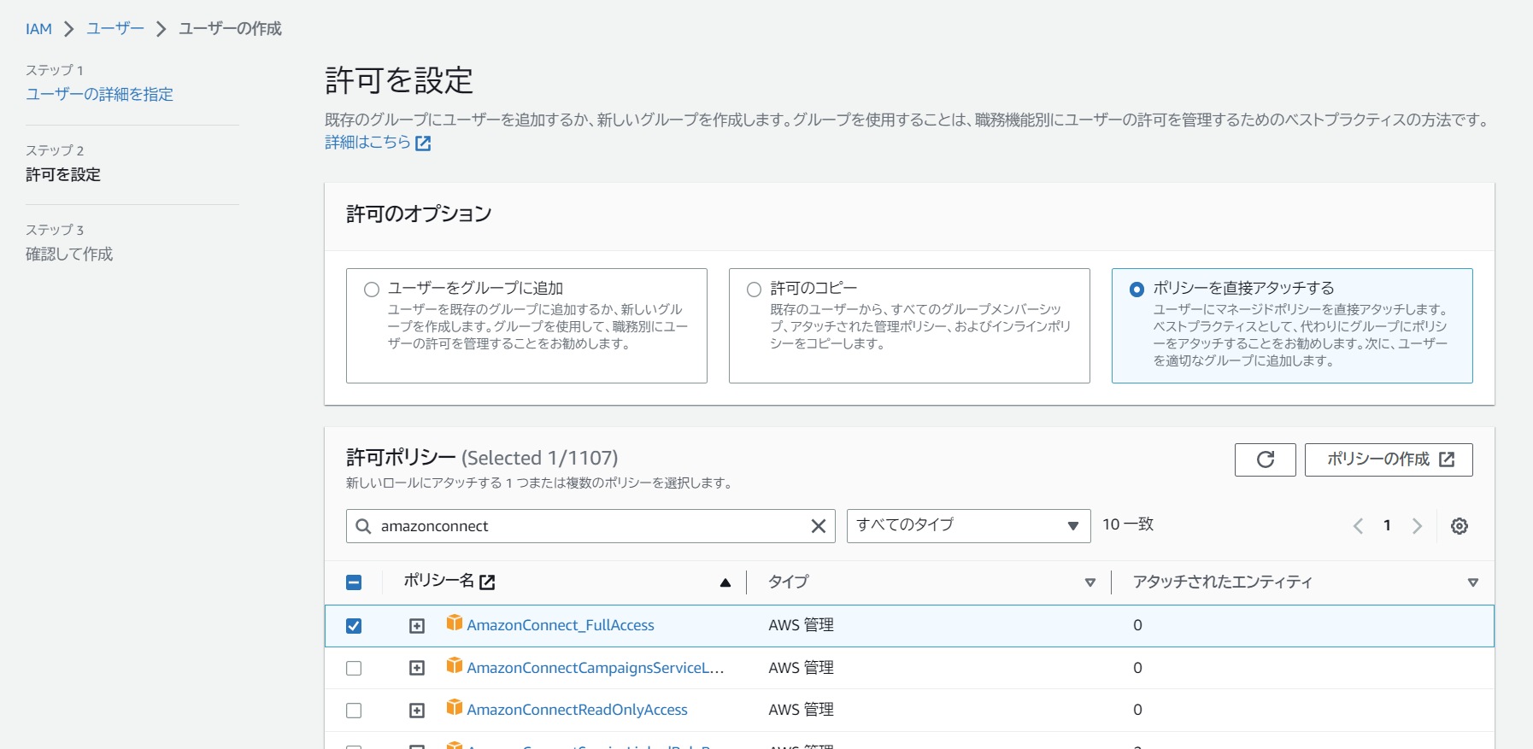1533x749 pixels.
Task: Click AWS 管理 type in AmazonConnect_FullAccess row
Action: pyautogui.click(x=801, y=625)
